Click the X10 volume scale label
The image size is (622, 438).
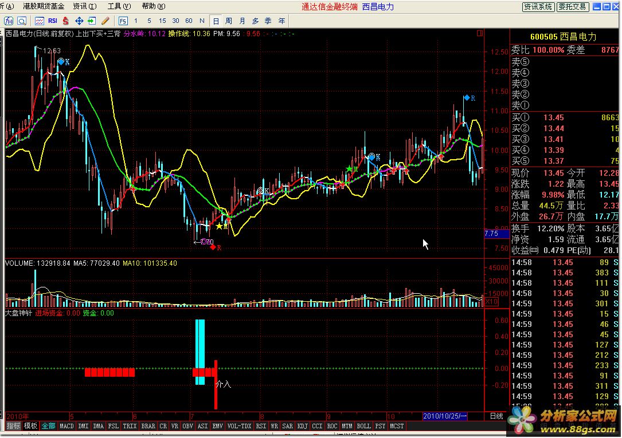click(x=491, y=302)
